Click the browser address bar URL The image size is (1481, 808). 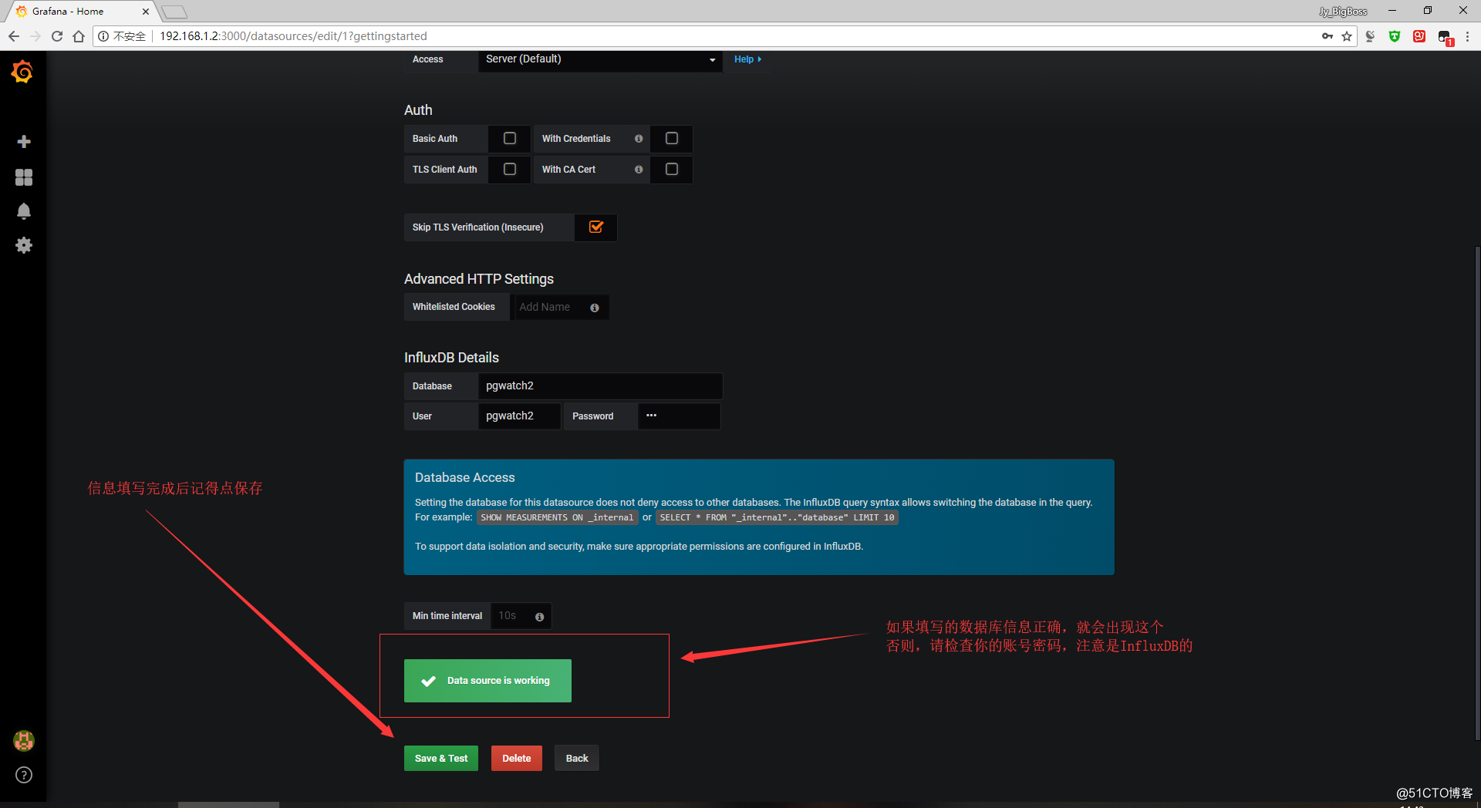coord(293,36)
